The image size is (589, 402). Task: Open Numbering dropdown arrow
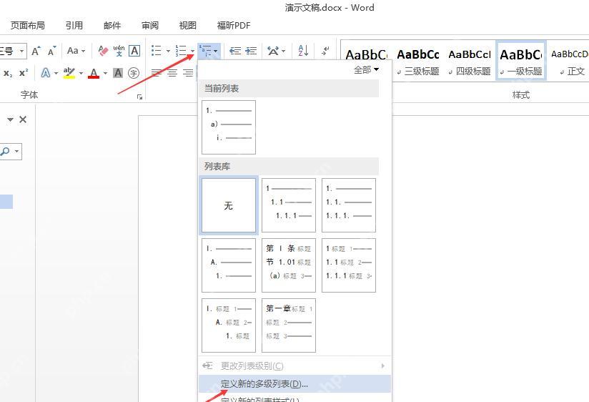(x=193, y=51)
